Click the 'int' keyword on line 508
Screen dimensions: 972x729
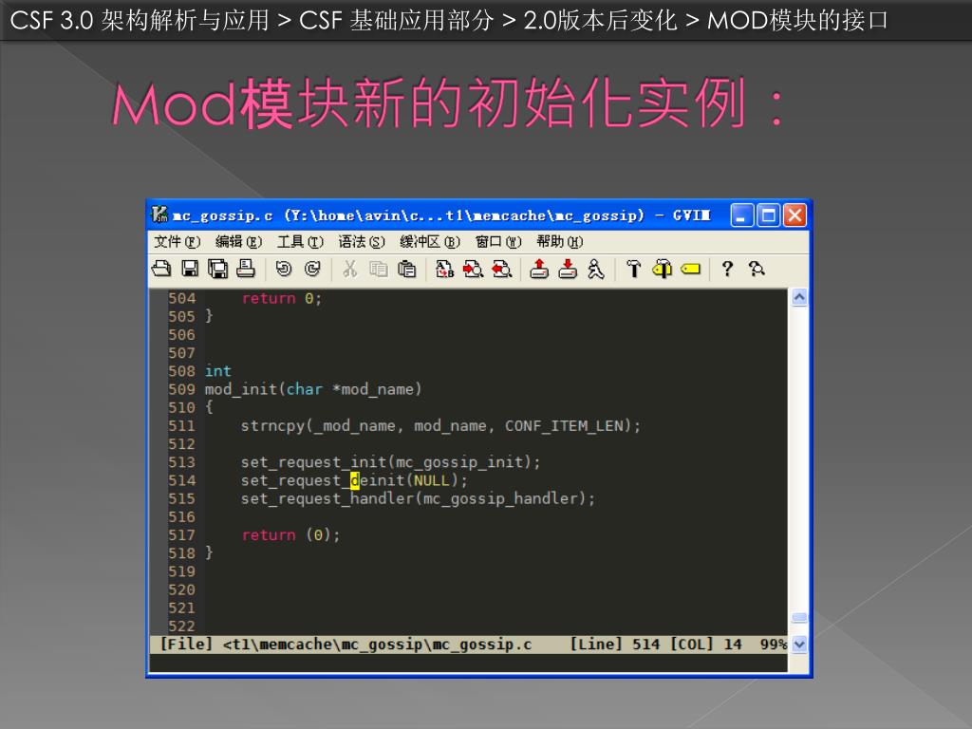pos(218,371)
